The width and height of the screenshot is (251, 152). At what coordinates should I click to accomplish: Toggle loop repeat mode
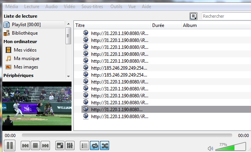pos(95,145)
